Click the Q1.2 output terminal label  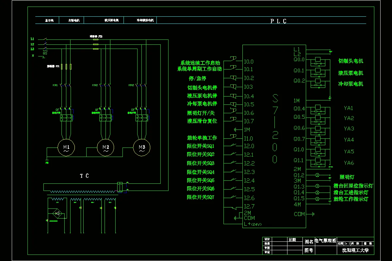pyautogui.click(x=299, y=175)
